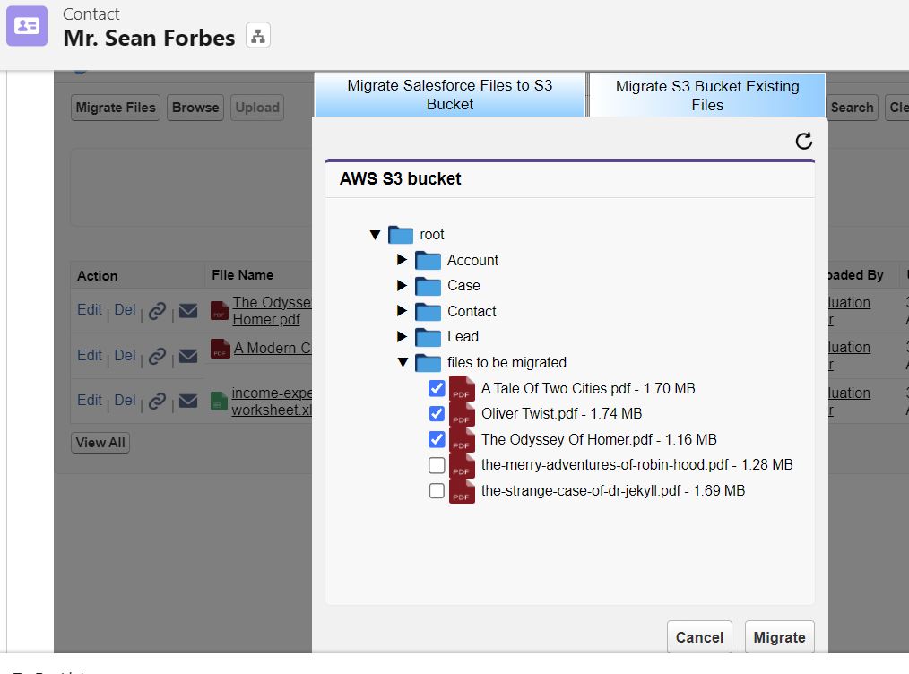The height and width of the screenshot is (674, 909).
Task: Open the A Modern file link
Action: tap(273, 349)
